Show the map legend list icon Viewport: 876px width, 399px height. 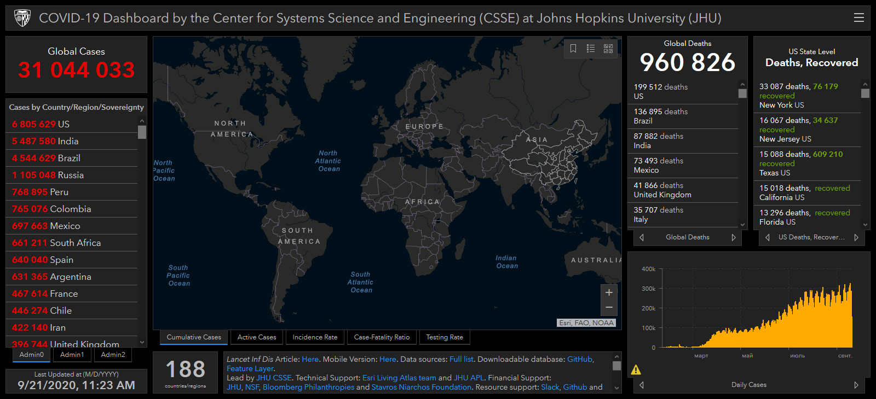(591, 49)
